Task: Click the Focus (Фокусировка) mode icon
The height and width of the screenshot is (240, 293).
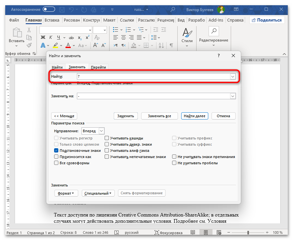Action: coord(157,232)
